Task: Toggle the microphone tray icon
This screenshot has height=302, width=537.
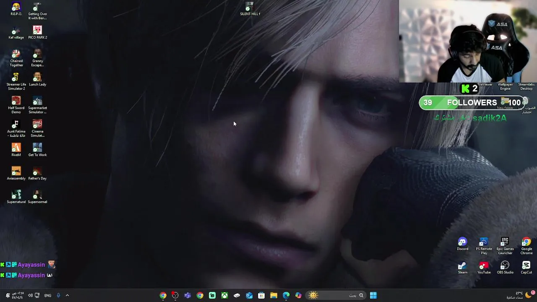Action: (58, 295)
